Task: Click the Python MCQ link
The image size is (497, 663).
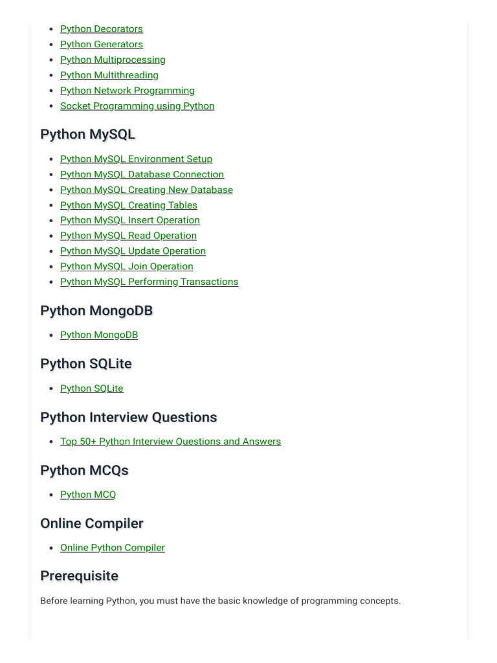Action: 88,495
